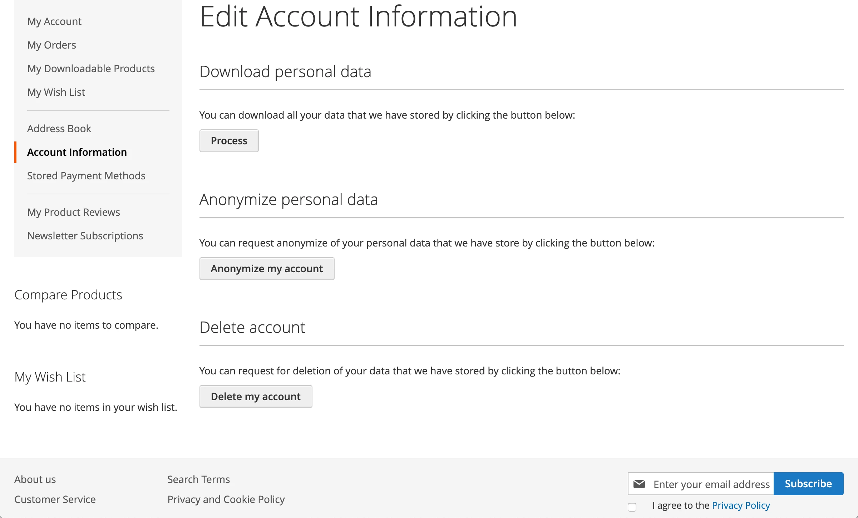Navigate to My Downloadable Products
Screen dimensions: 858x518
tap(91, 69)
